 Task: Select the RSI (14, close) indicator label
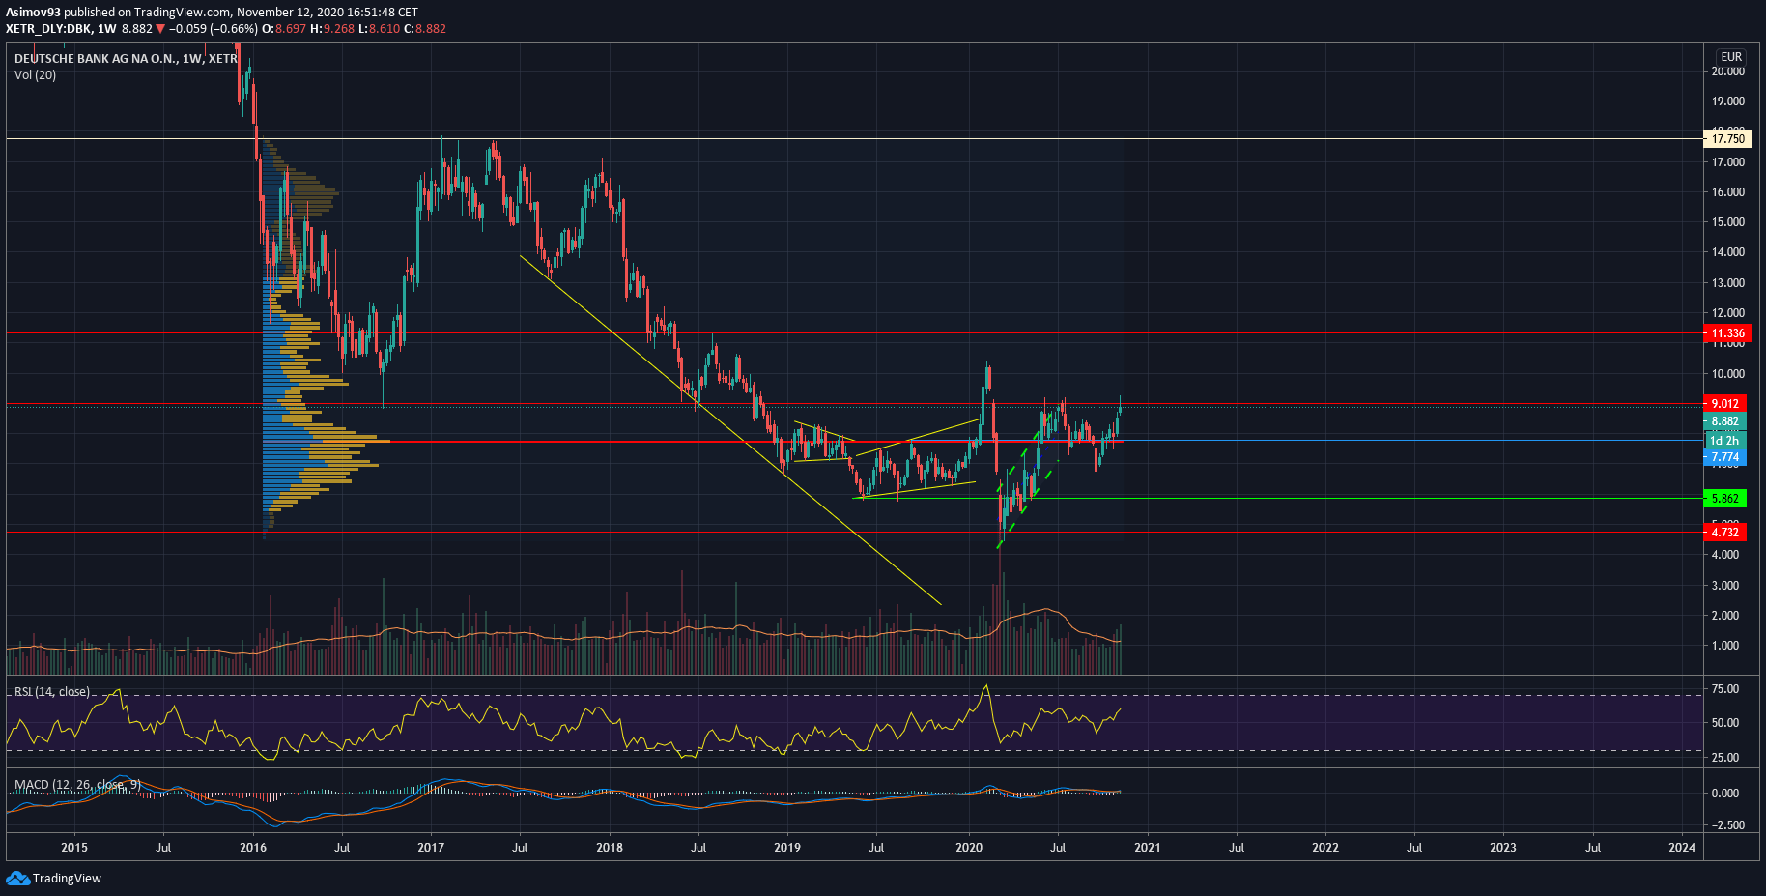[x=52, y=692]
